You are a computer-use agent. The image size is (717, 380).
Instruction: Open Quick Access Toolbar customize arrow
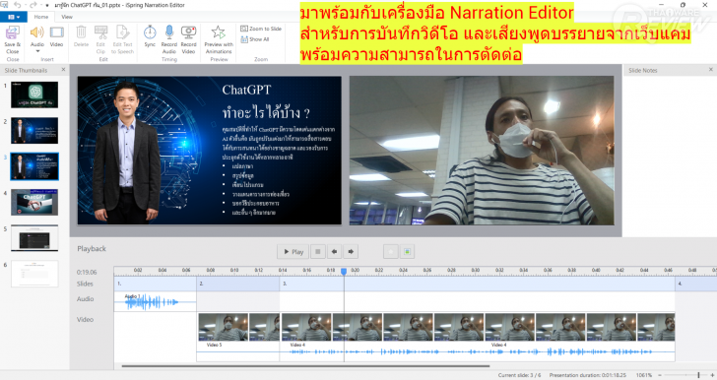pyautogui.click(x=47, y=6)
